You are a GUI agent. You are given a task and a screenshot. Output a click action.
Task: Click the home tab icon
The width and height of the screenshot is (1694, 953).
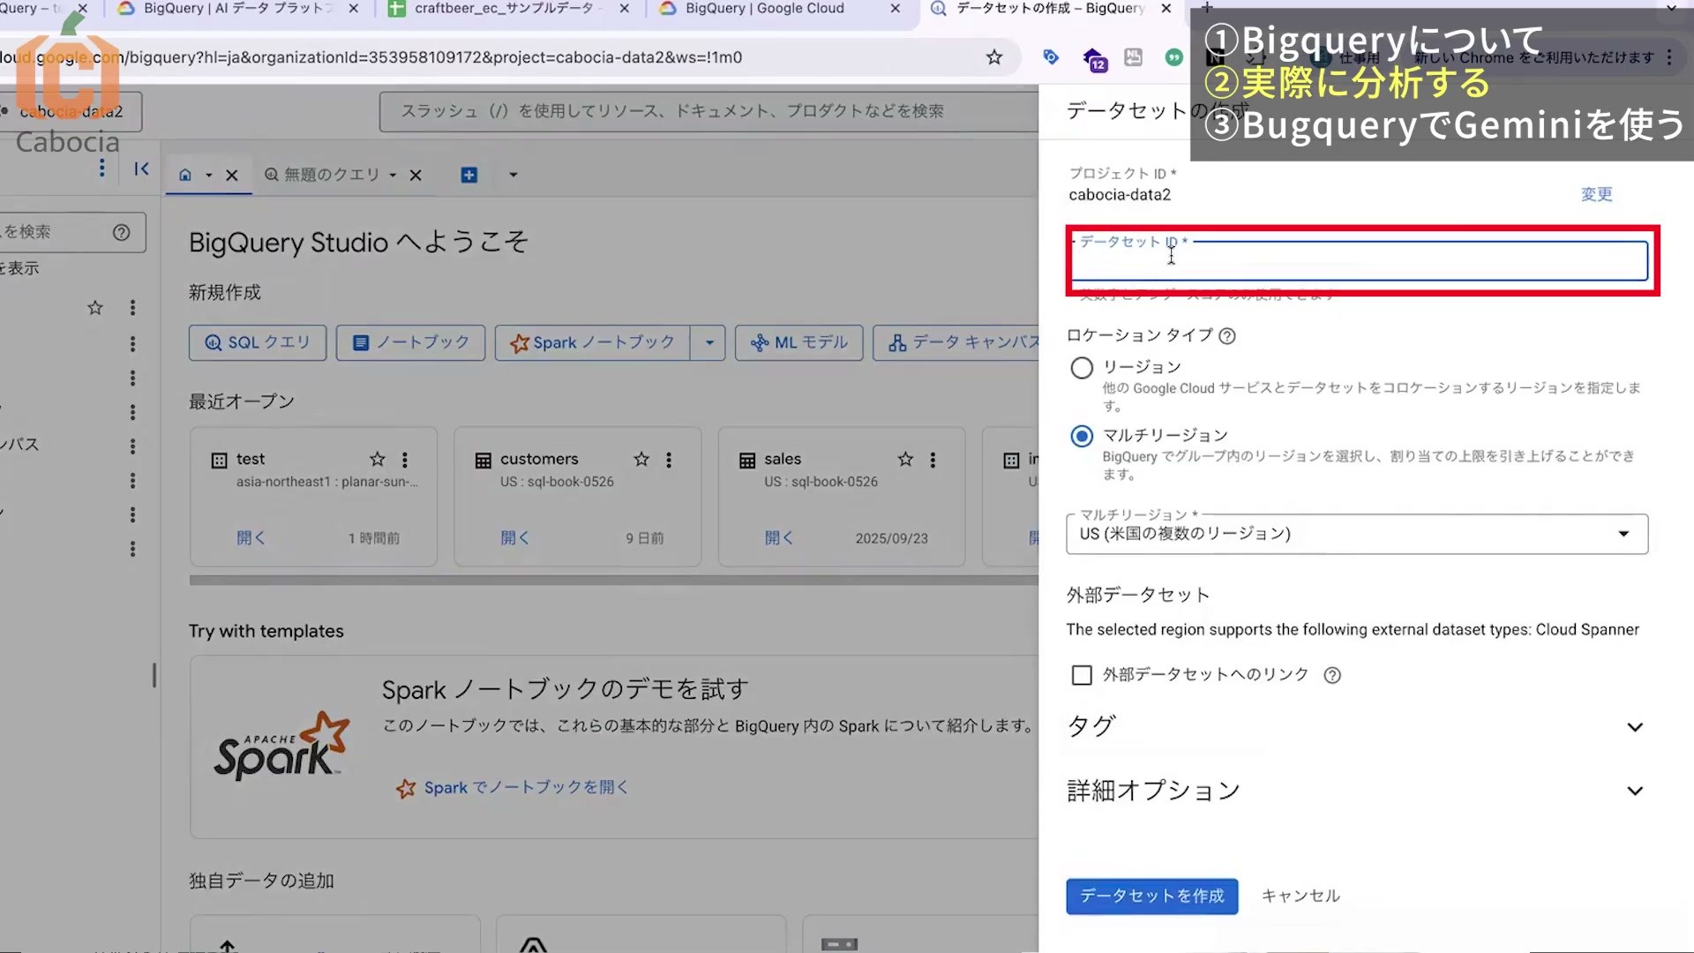click(x=185, y=175)
